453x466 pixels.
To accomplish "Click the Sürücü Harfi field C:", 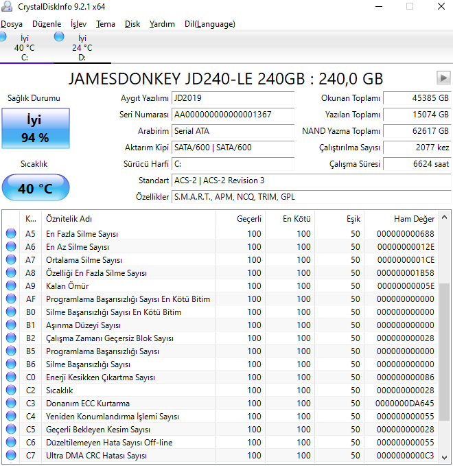I will point(233,164).
